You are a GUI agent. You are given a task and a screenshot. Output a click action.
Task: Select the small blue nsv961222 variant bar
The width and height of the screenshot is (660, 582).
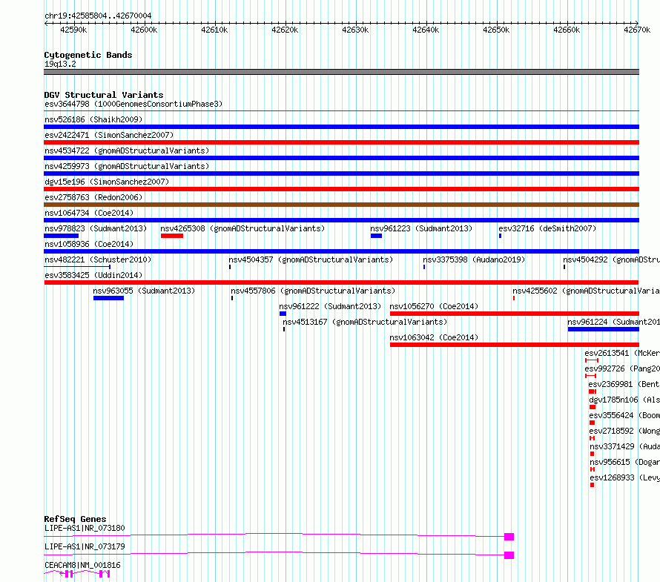[x=283, y=314]
